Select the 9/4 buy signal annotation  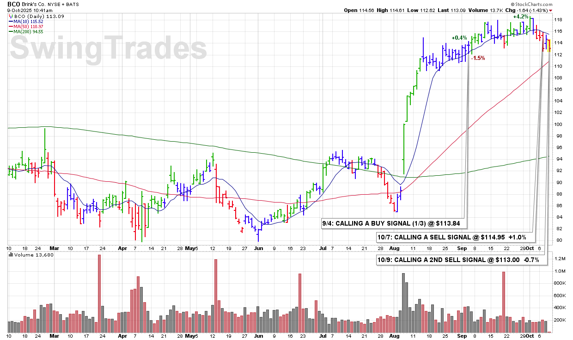coord(394,224)
